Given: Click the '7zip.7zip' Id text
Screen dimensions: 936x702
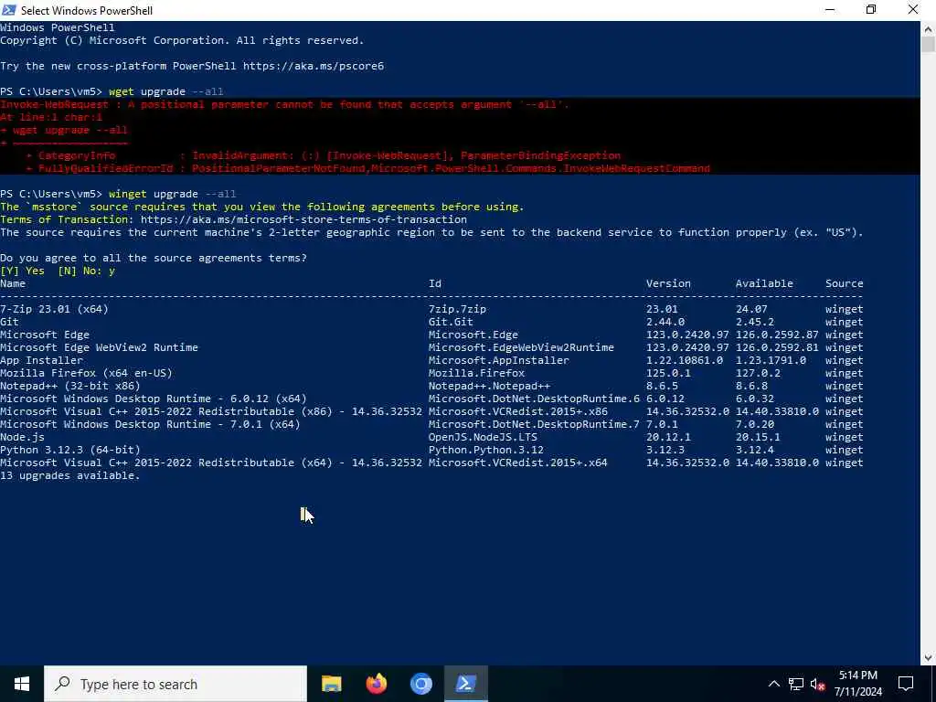Looking at the screenshot, I should pyautogui.click(x=457, y=309).
